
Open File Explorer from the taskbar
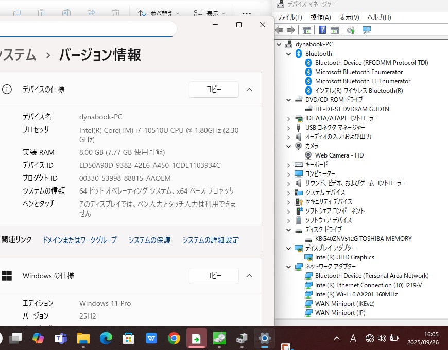click(83, 338)
